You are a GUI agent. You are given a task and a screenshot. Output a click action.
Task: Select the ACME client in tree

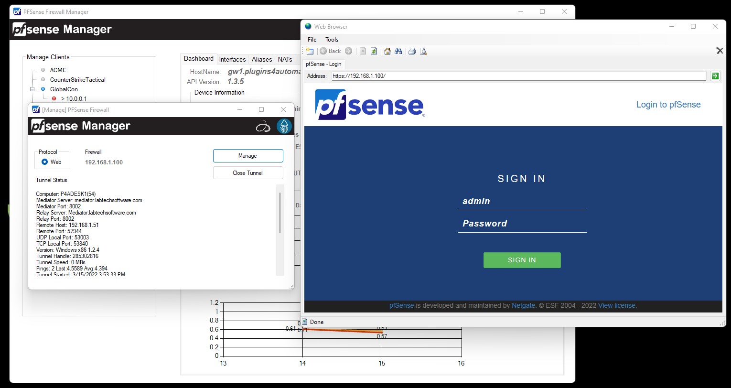pyautogui.click(x=58, y=70)
